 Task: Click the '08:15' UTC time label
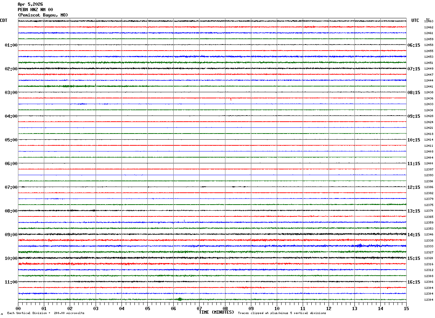(x=414, y=93)
